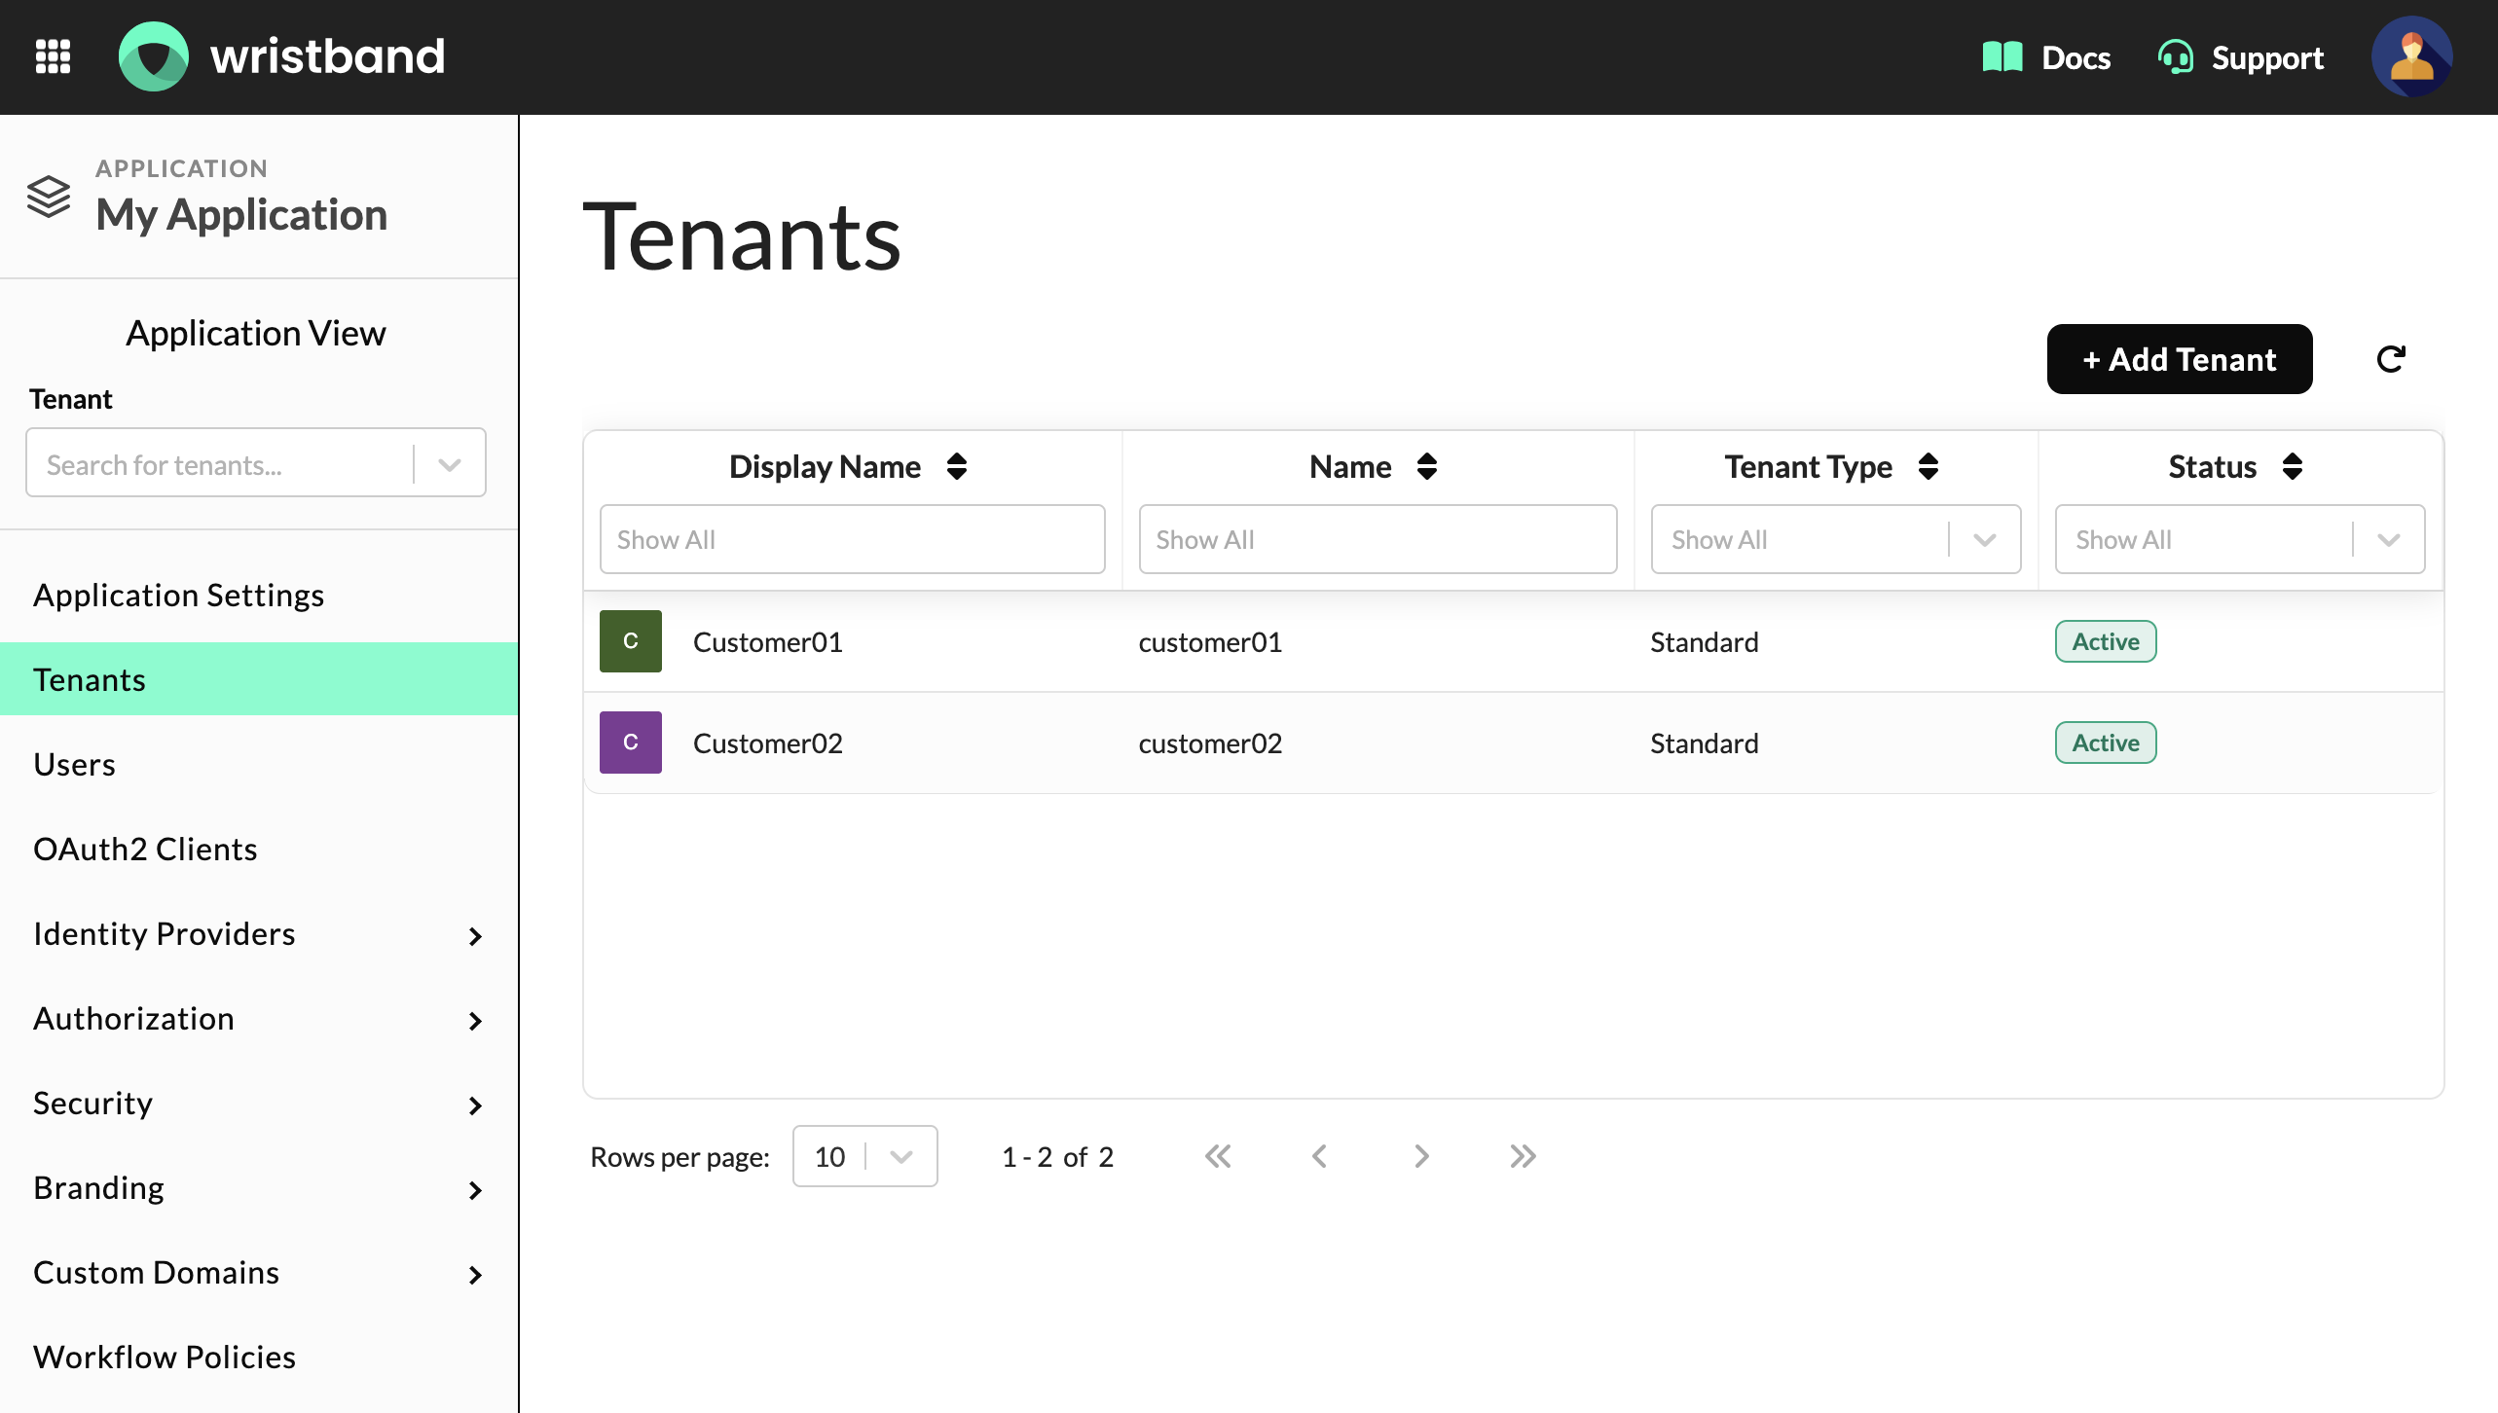The width and height of the screenshot is (2498, 1413).
Task: Click Customer01's Active status badge
Action: pyautogui.click(x=2106, y=641)
